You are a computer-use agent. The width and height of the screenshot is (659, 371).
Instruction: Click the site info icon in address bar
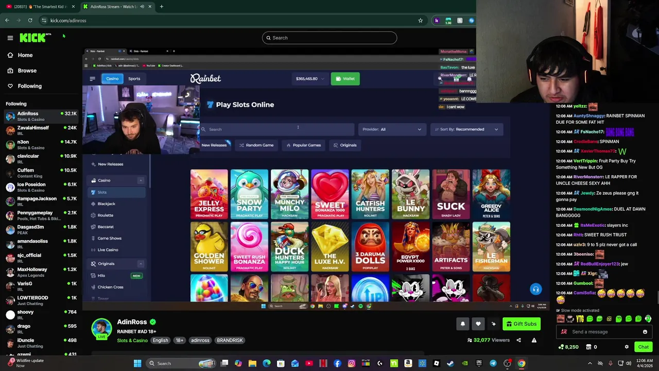tap(44, 21)
